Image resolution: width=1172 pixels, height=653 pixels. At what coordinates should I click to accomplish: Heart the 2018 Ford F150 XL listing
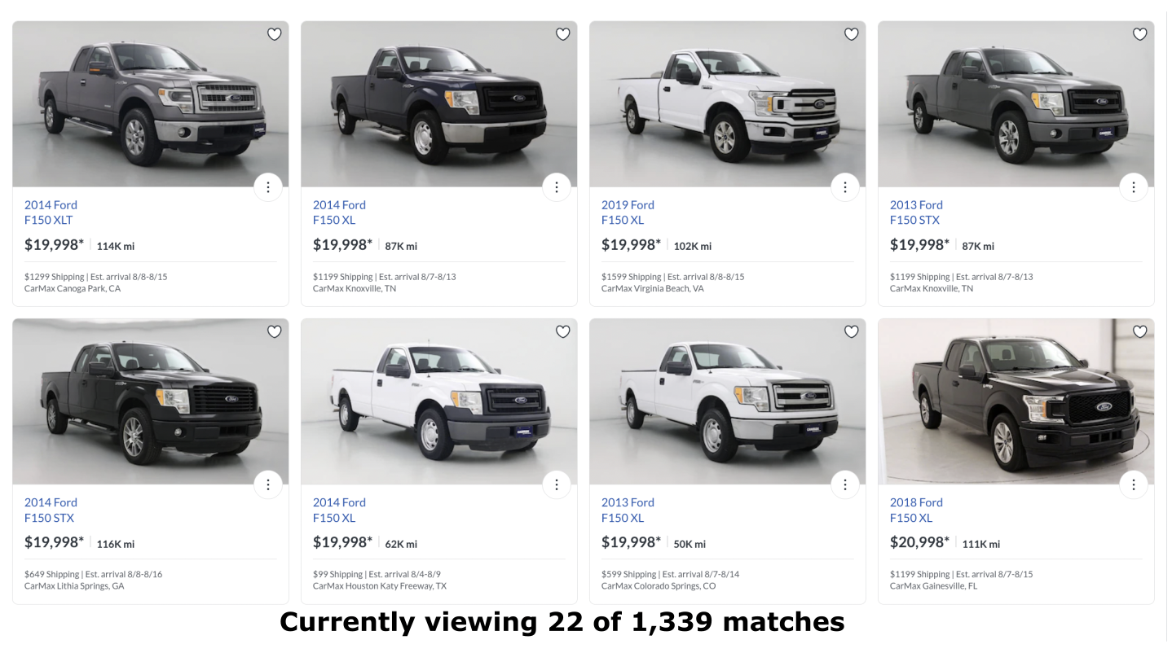tap(1140, 331)
